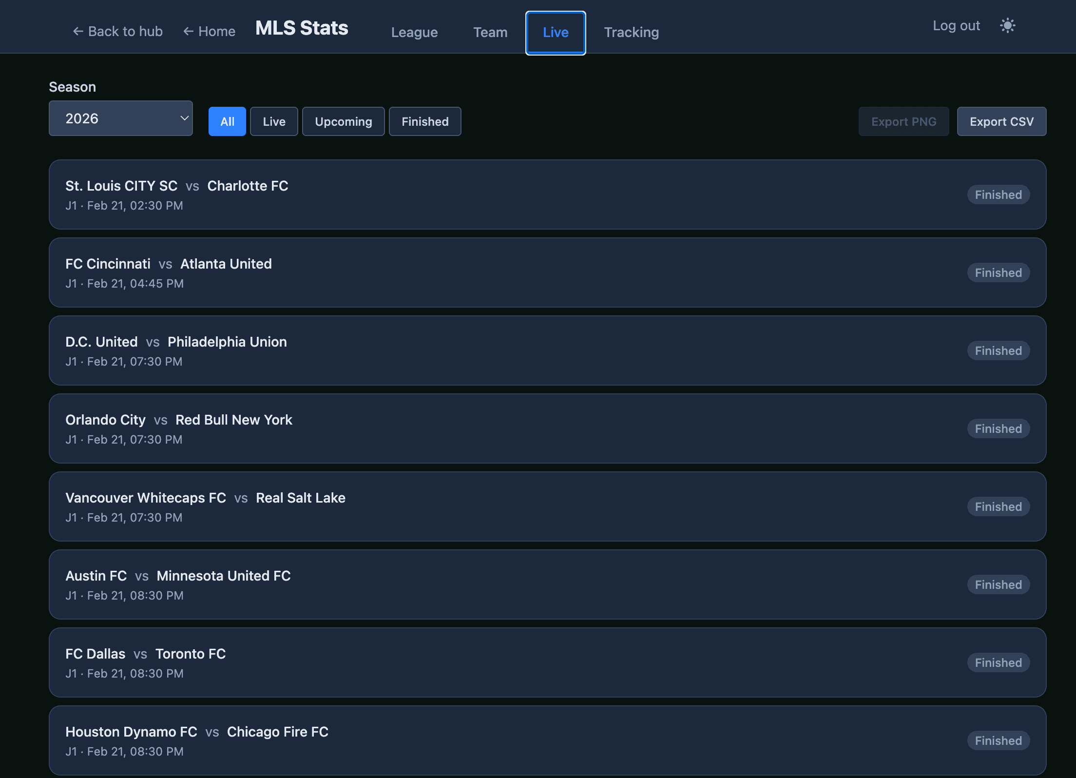The width and height of the screenshot is (1076, 778).
Task: Click Finished badge on FC Dallas row
Action: pos(998,662)
